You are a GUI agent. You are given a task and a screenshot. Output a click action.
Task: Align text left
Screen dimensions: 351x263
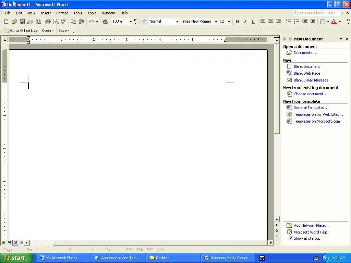coord(263,22)
